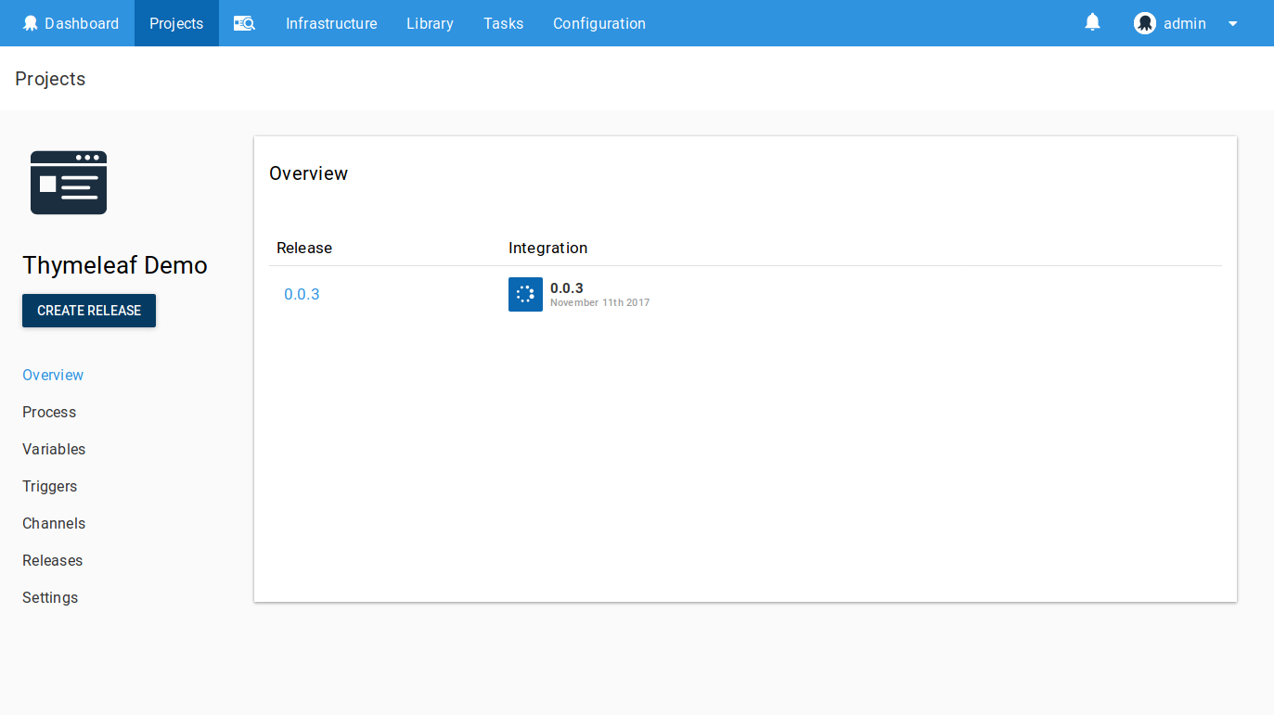
Task: Expand the admin account dropdown arrow
Action: click(x=1232, y=24)
